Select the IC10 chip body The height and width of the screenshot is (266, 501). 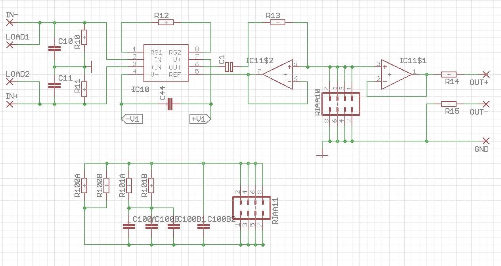coord(166,63)
